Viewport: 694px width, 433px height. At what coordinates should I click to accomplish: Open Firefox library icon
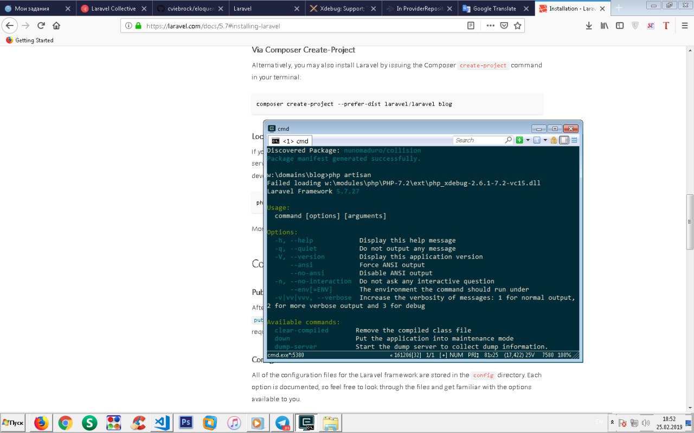(x=604, y=25)
